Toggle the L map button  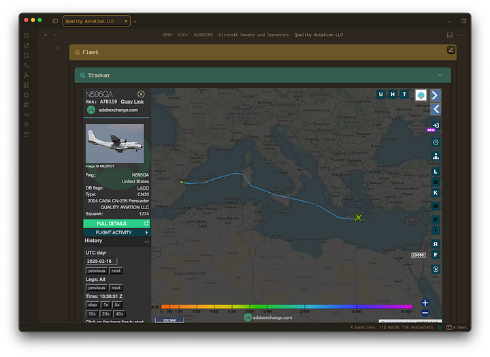coord(436,172)
